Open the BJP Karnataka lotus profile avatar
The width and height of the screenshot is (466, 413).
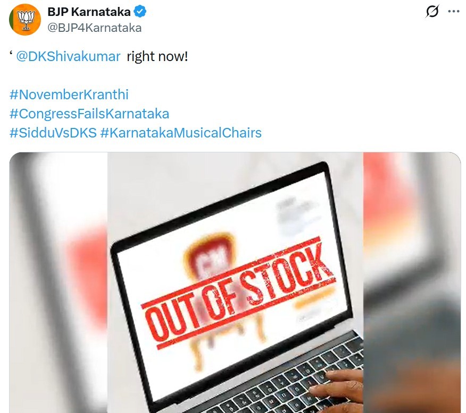tap(25, 20)
